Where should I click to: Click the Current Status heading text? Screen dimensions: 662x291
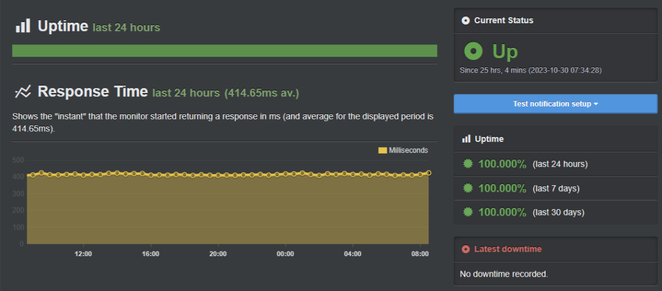(504, 20)
